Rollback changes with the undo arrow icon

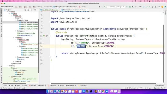click(156, 7)
